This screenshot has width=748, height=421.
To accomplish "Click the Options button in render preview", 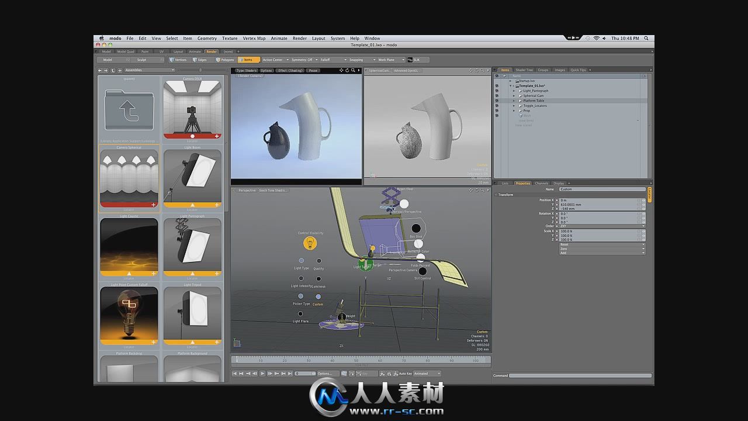I will pos(266,70).
